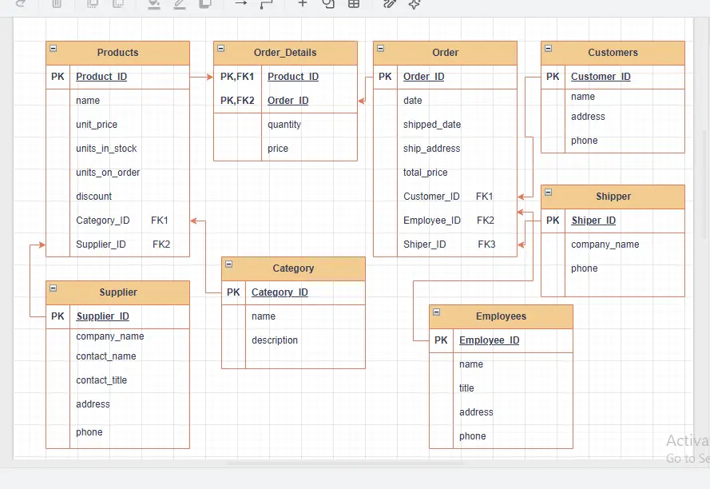Select the Employees table header

501,316
